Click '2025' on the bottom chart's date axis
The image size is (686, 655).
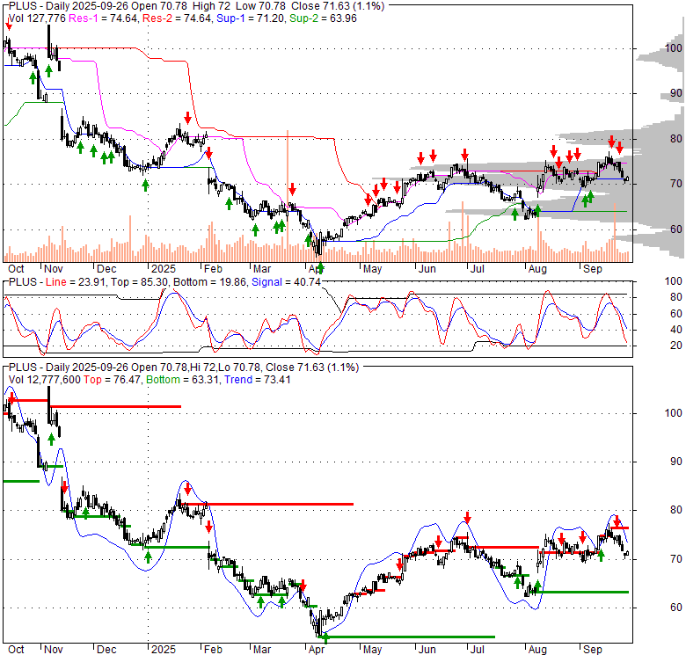[163, 650]
